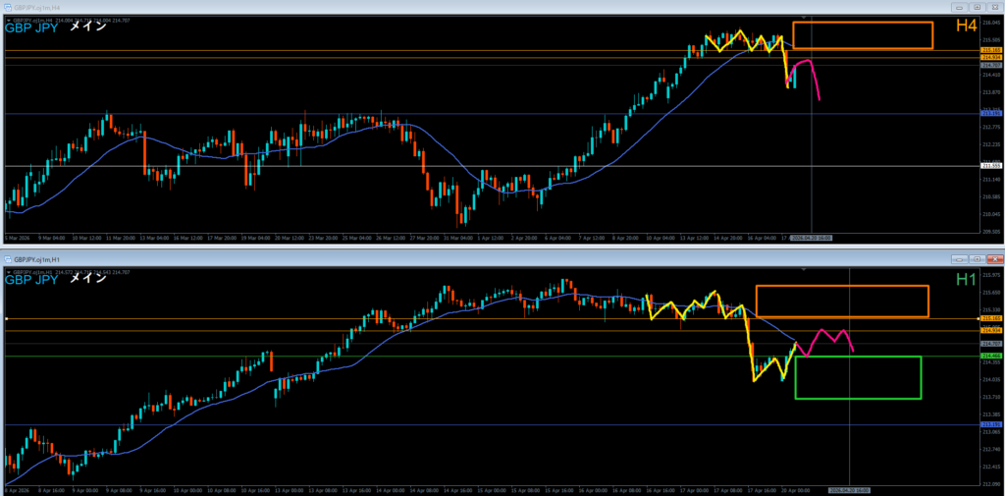This screenshot has width=1005, height=496.
Task: Click the GBPJPY.oj1m,H1 title bar text
Action: (x=35, y=260)
